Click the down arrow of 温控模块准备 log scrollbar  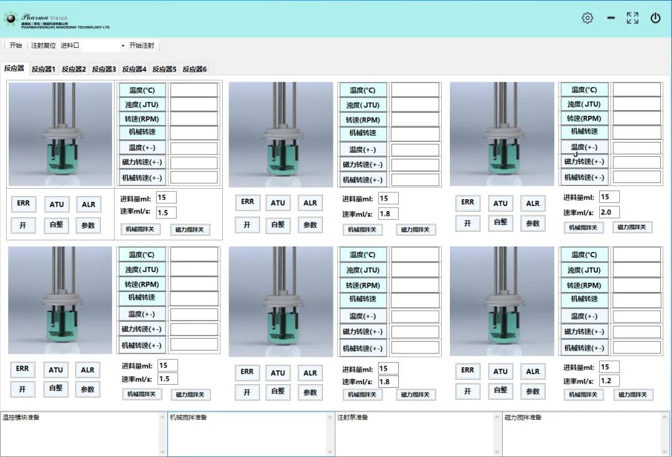pos(162,451)
